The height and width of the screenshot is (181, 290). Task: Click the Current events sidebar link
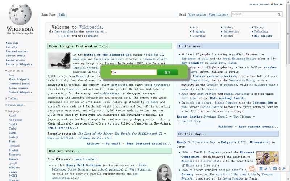[x=15, y=56]
